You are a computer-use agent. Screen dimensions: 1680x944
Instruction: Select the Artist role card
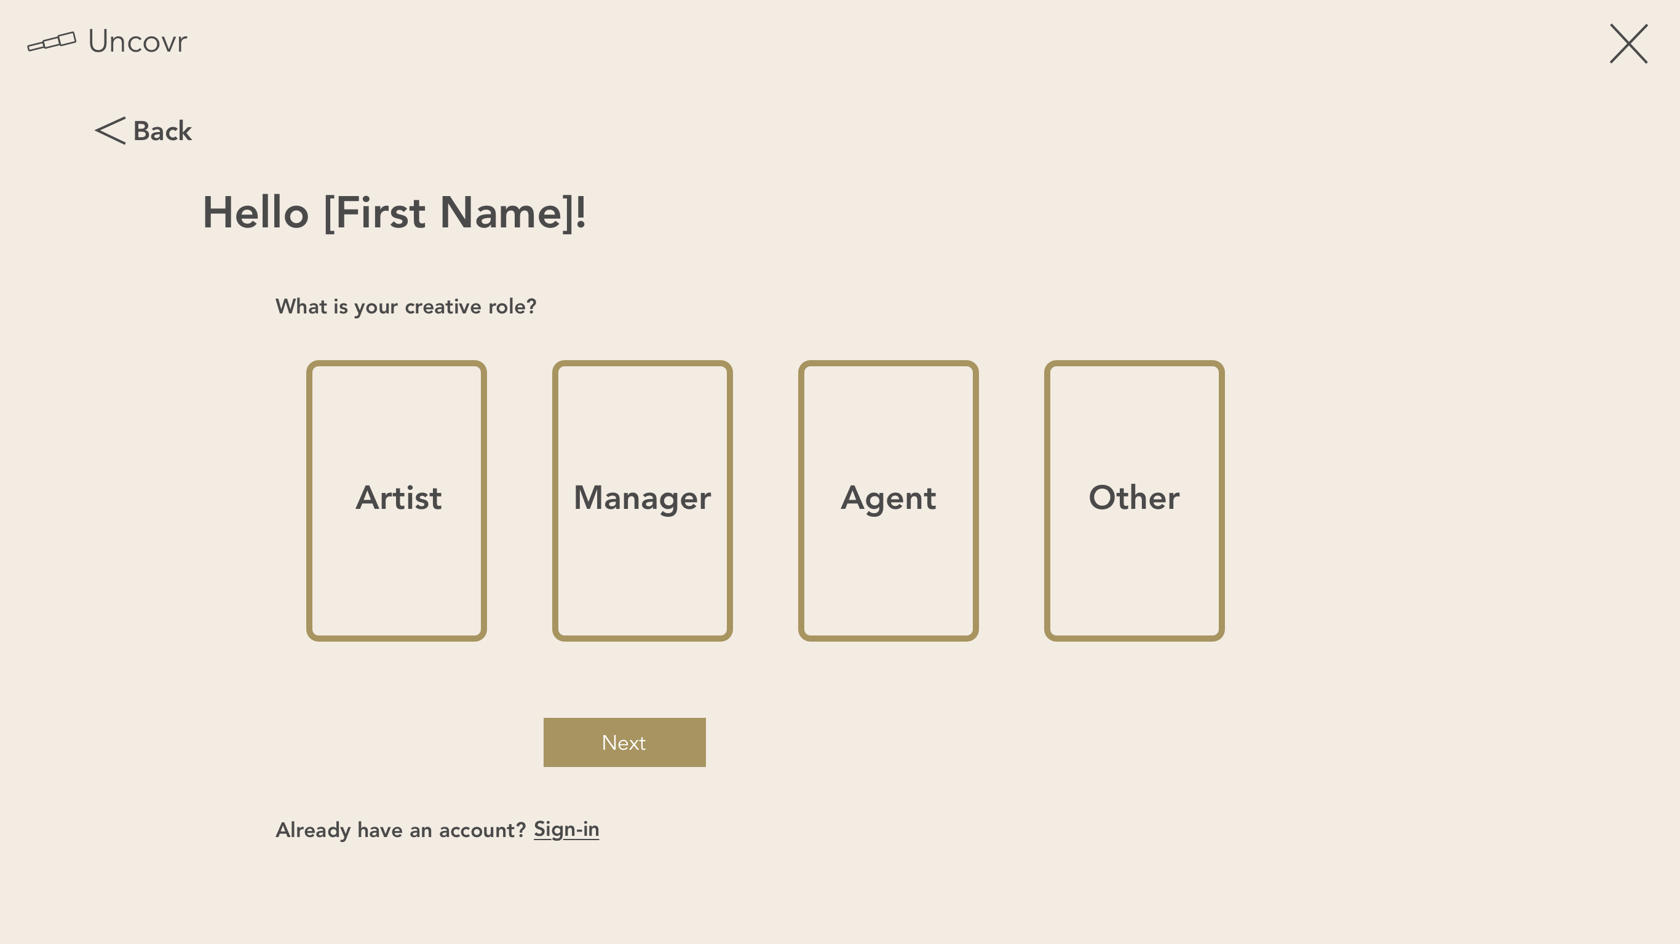click(x=397, y=501)
